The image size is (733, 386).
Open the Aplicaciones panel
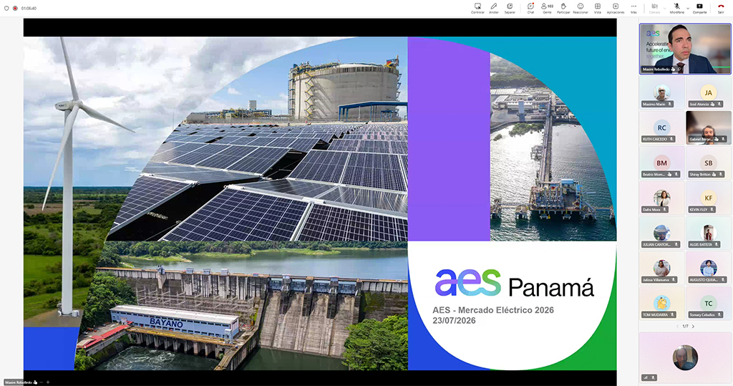(x=615, y=8)
